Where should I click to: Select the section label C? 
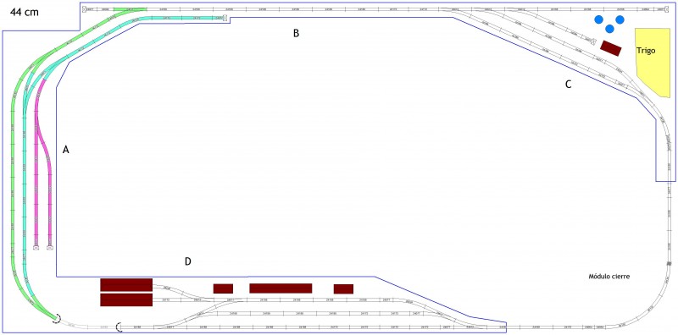pyautogui.click(x=569, y=85)
